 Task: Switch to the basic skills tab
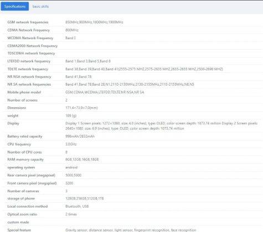[x=40, y=7]
